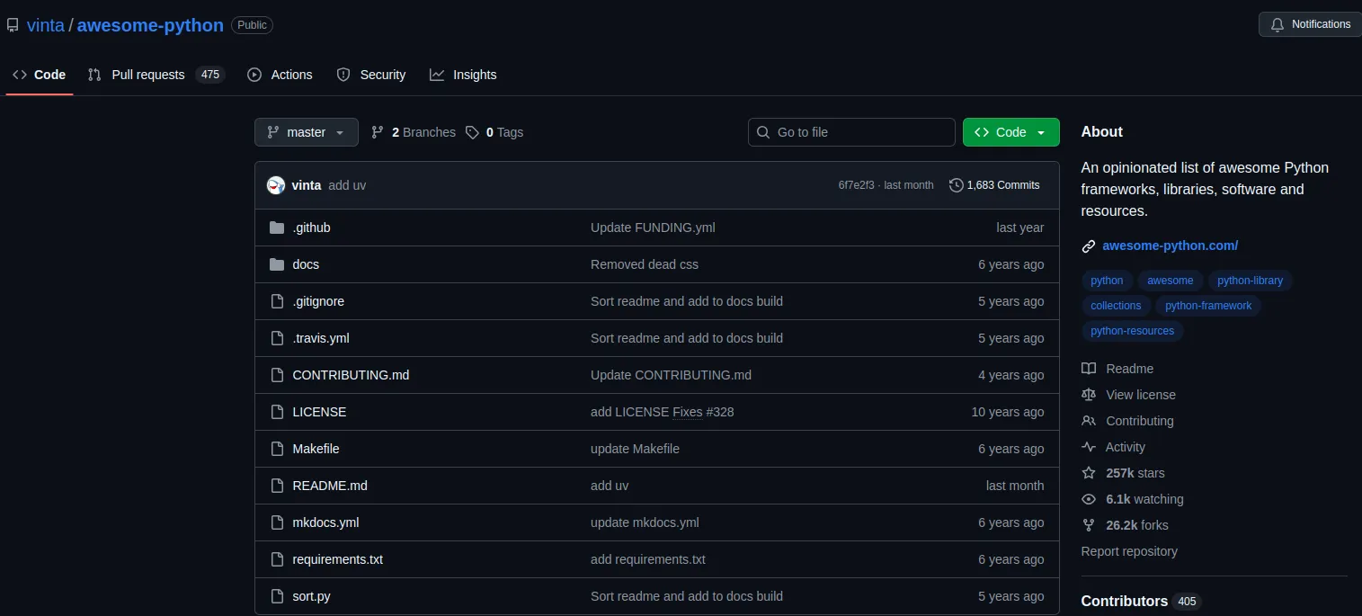Open the green Code dropdown button

pos(1011,132)
